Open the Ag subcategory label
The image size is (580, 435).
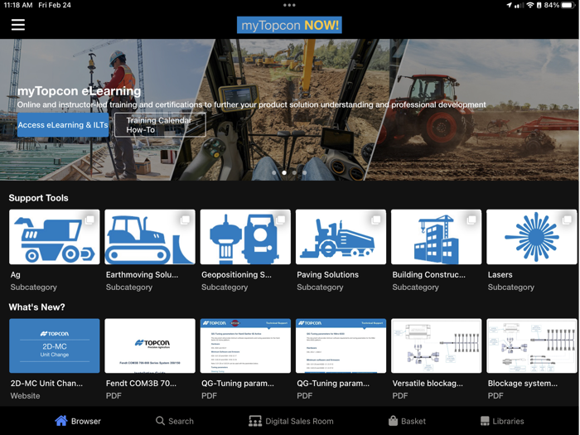coord(16,275)
